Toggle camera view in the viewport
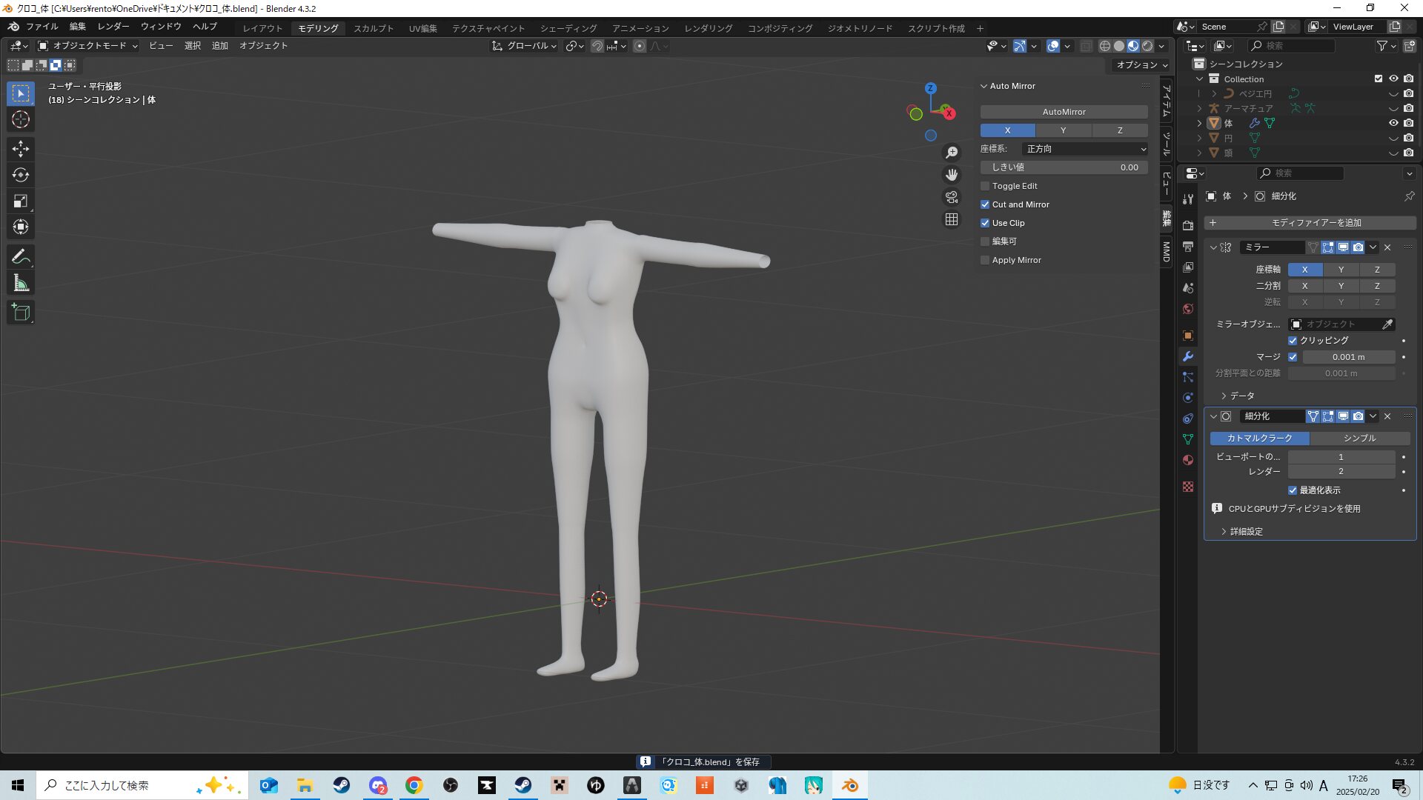 [952, 197]
